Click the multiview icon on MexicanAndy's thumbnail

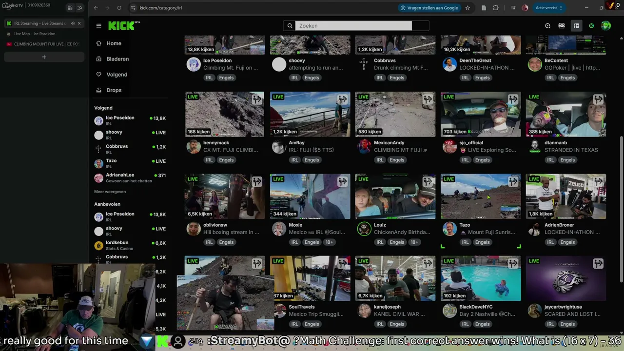[x=428, y=99]
